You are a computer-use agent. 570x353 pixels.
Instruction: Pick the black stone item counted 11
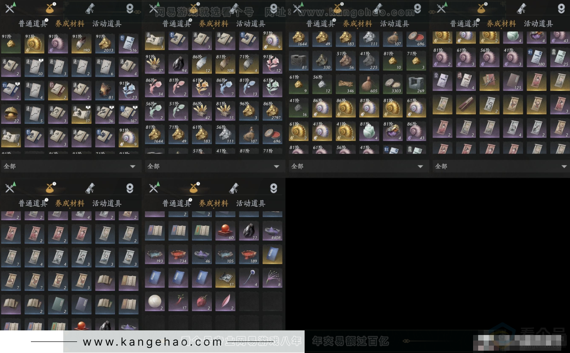(249, 231)
